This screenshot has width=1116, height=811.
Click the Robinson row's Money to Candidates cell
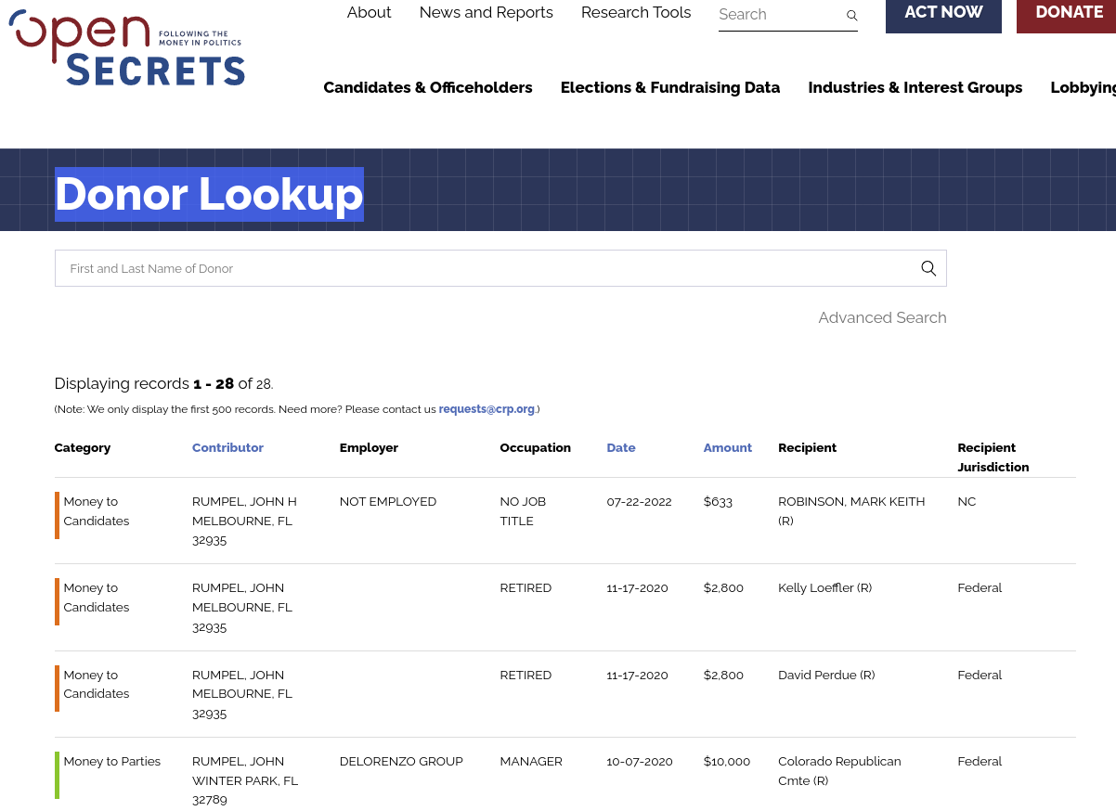96,511
